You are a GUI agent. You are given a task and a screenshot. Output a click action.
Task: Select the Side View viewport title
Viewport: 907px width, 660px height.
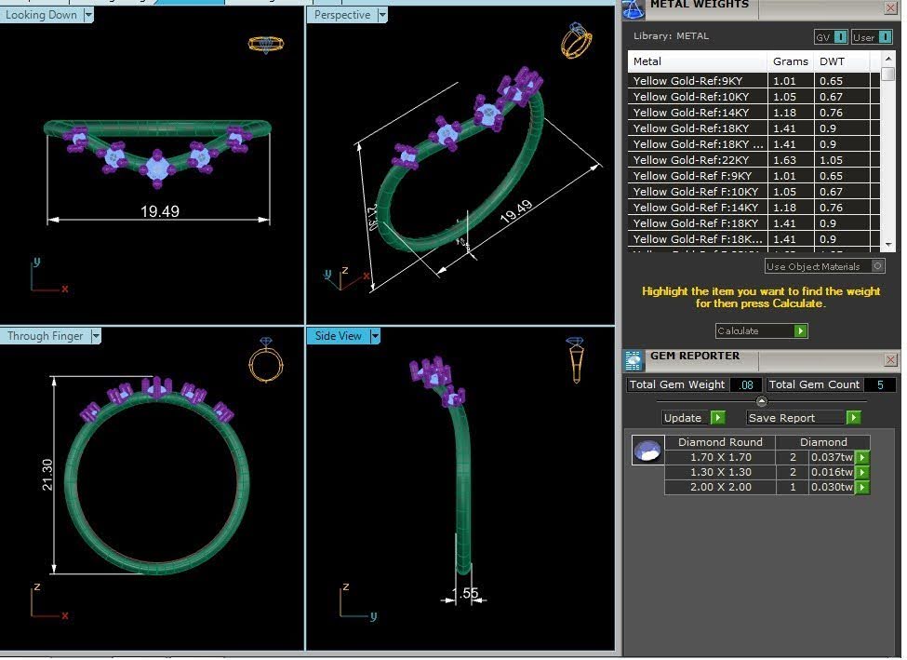click(x=339, y=336)
